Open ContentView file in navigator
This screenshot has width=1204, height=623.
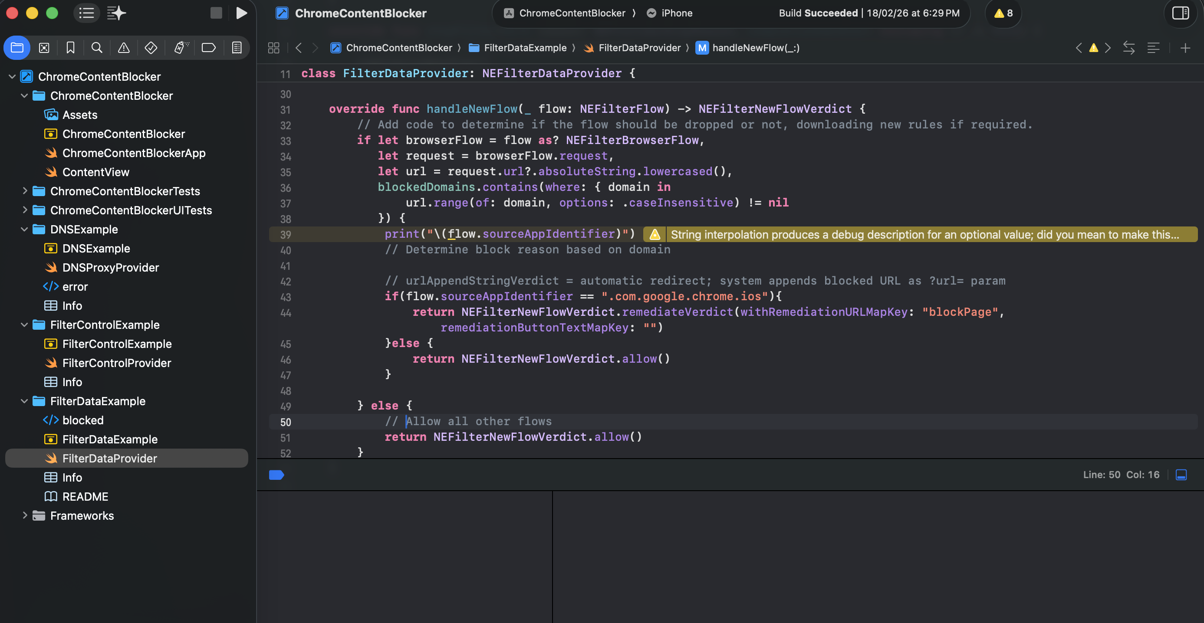pyautogui.click(x=96, y=172)
